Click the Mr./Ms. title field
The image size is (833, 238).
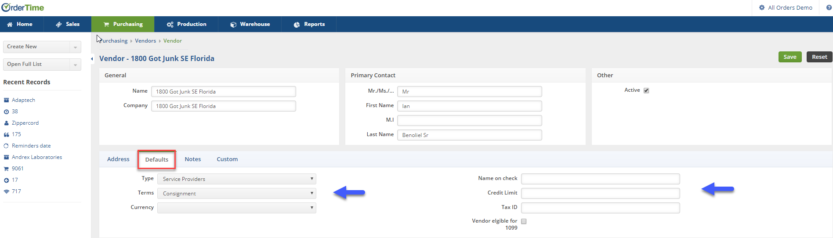coord(470,91)
